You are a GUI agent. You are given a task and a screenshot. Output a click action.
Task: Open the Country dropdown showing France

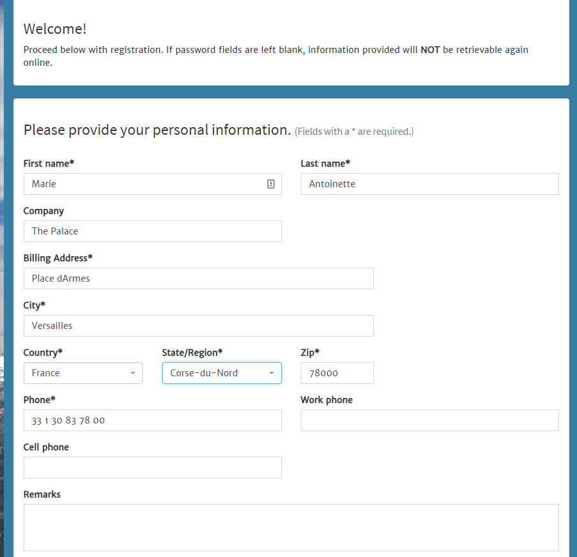point(83,373)
